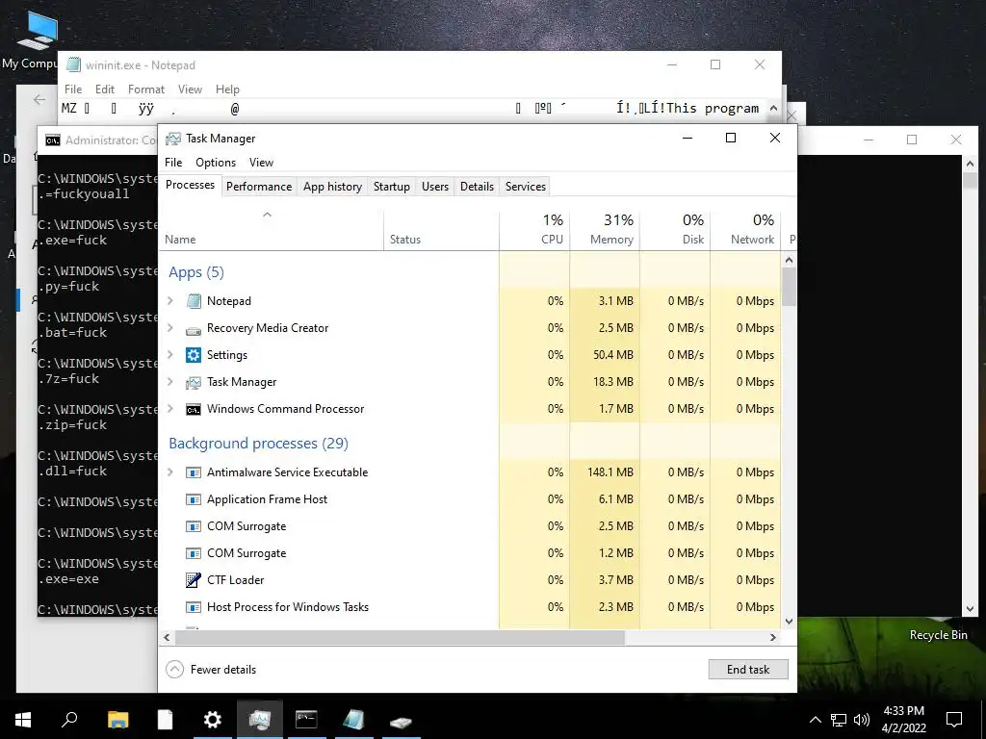Open the Format menu in Notepad
The width and height of the screenshot is (986, 739).
pos(146,89)
